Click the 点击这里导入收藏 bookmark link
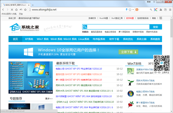Image resolution: width=173 pixels, height=113 pixels. [9, 14]
